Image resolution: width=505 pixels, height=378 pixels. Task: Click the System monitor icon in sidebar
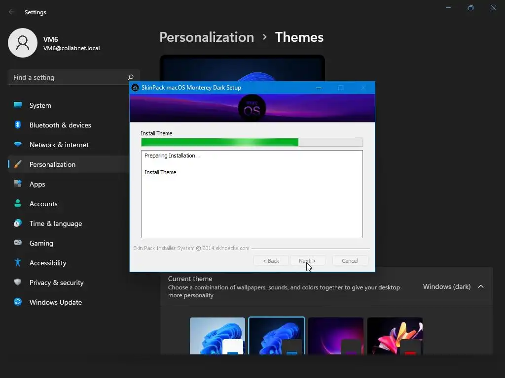pos(18,105)
